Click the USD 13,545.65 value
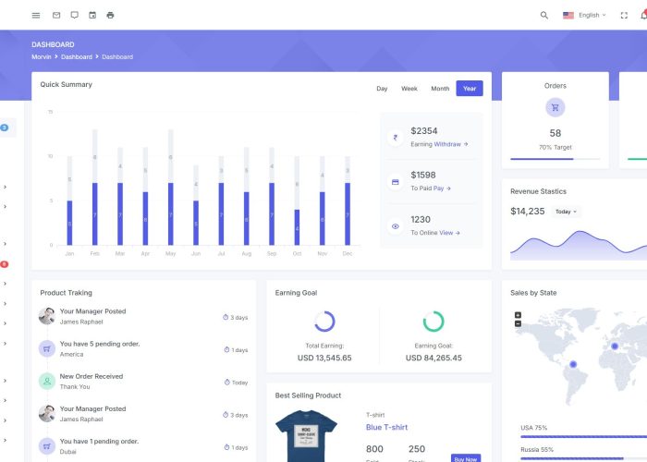The width and height of the screenshot is (647, 462). (x=324, y=358)
